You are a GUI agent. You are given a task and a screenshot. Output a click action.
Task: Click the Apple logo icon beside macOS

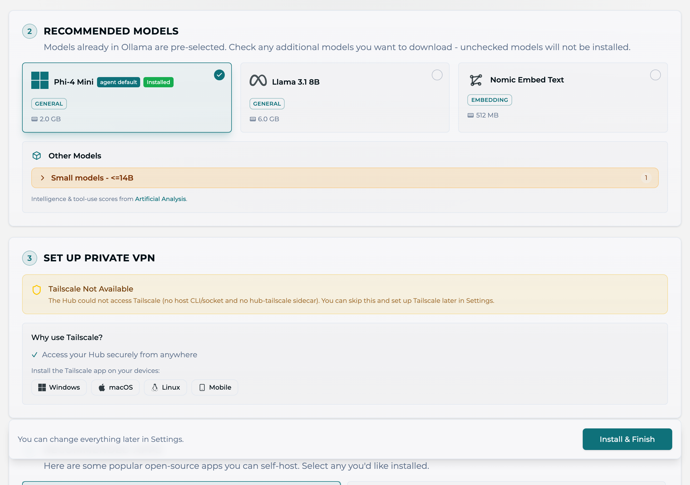[102, 387]
